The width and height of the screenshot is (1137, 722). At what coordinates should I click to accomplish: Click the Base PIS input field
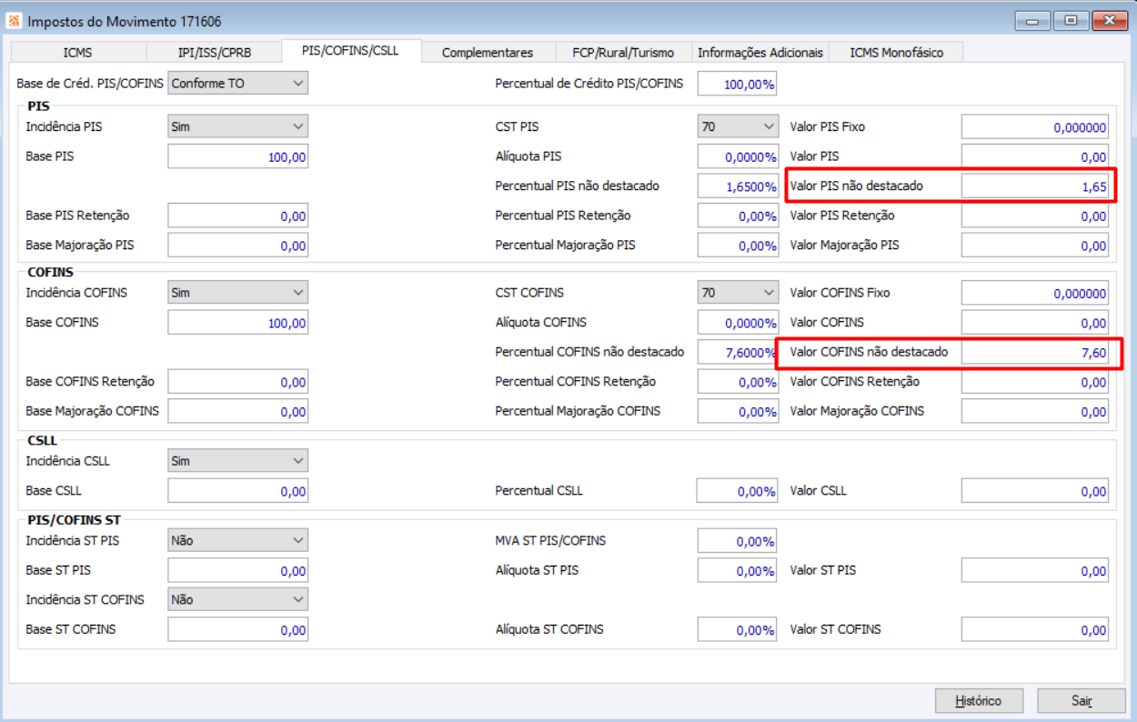point(238,157)
